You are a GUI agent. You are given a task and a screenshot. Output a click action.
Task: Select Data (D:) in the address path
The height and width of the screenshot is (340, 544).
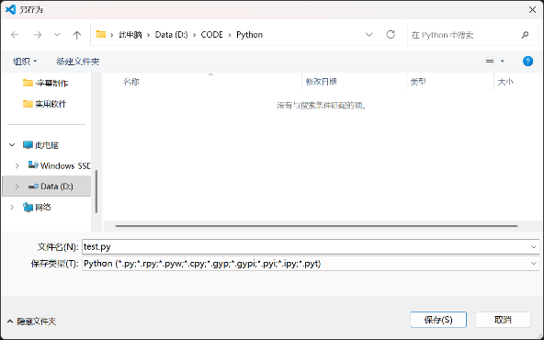click(x=172, y=35)
